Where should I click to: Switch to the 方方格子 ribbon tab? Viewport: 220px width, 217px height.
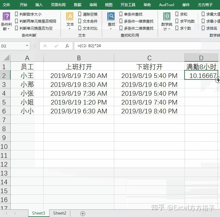click(x=205, y=5)
